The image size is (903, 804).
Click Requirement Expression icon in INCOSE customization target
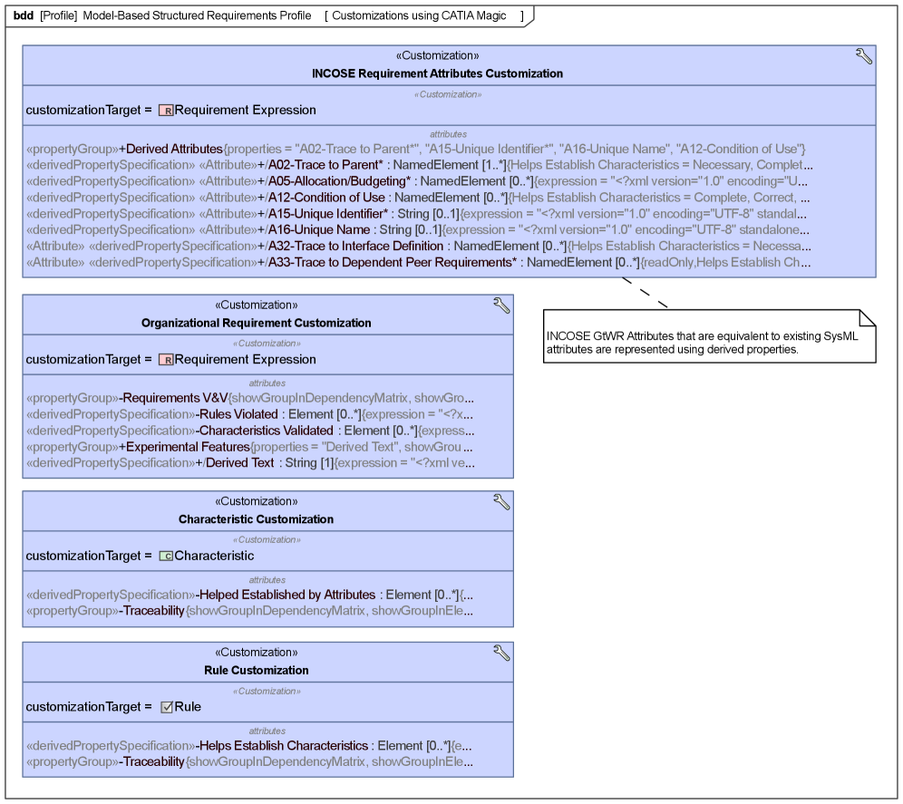coord(166,111)
